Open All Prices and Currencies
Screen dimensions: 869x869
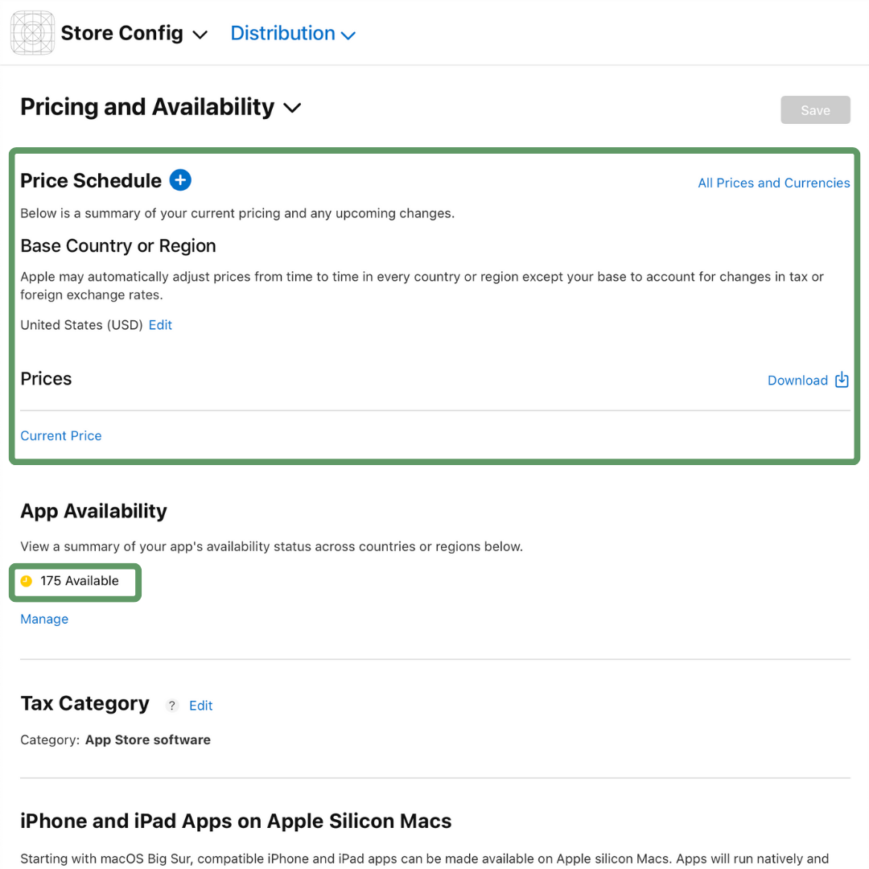coord(773,183)
